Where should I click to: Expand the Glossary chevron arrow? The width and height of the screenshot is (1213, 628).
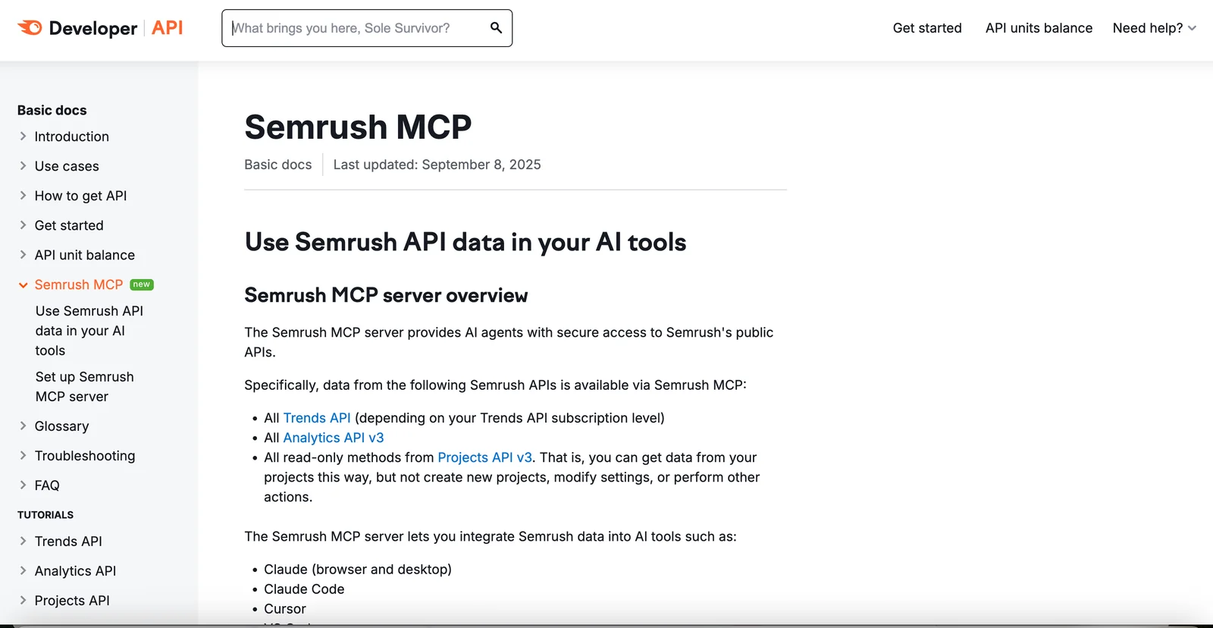[x=23, y=426]
